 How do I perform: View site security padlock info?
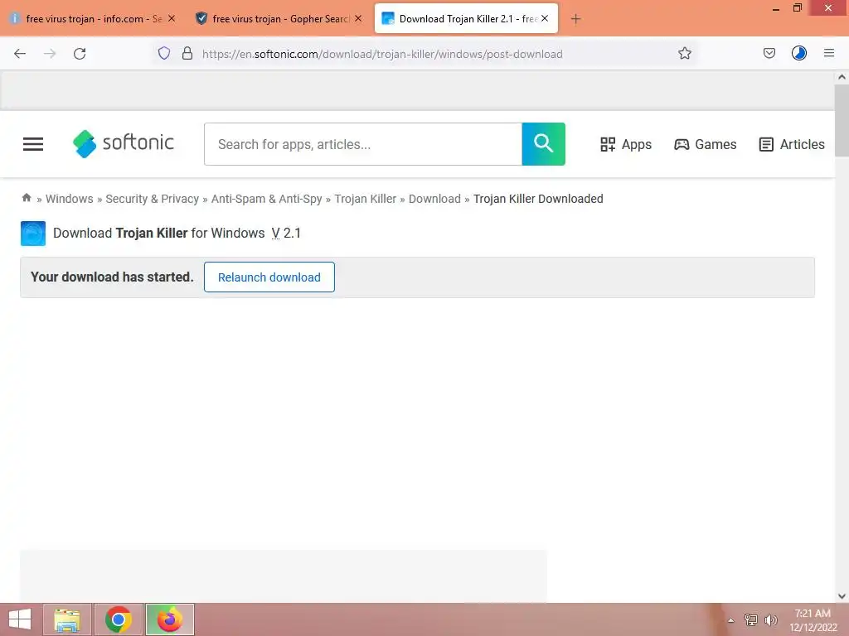click(187, 53)
